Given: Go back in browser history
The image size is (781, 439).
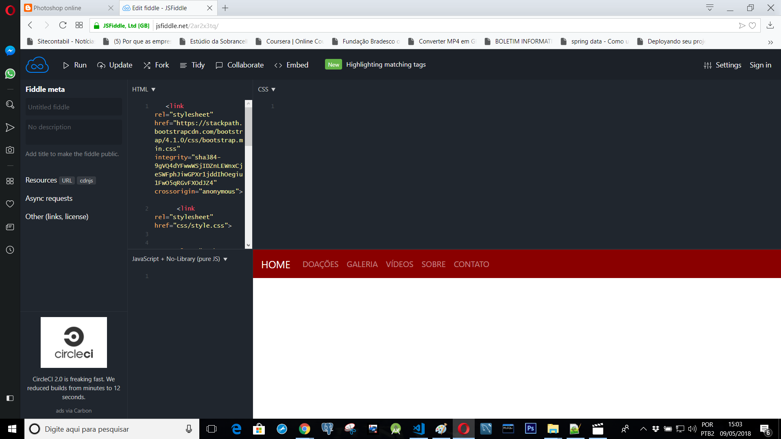Looking at the screenshot, I should point(30,25).
